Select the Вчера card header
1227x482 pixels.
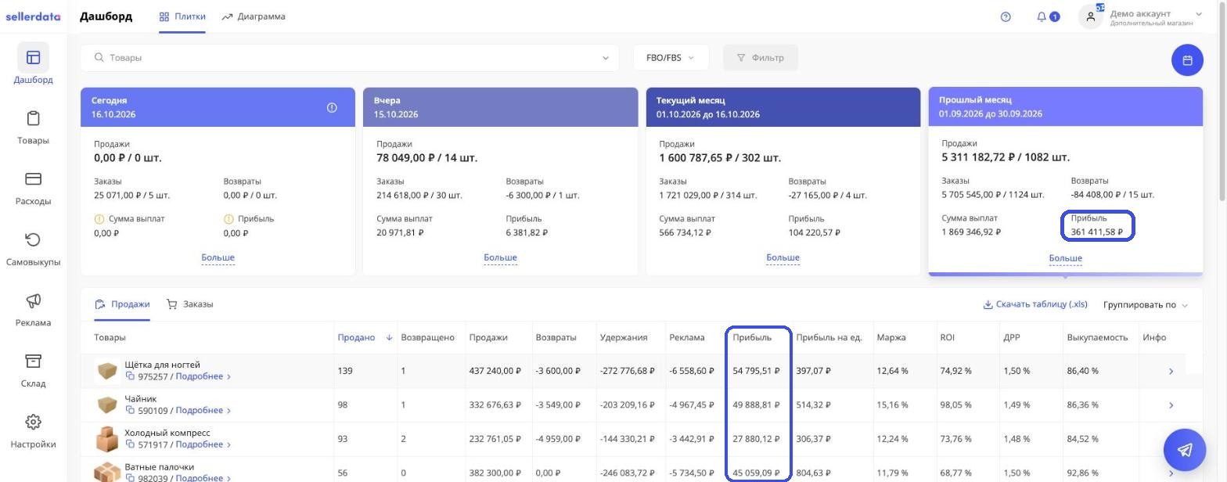[x=501, y=107]
